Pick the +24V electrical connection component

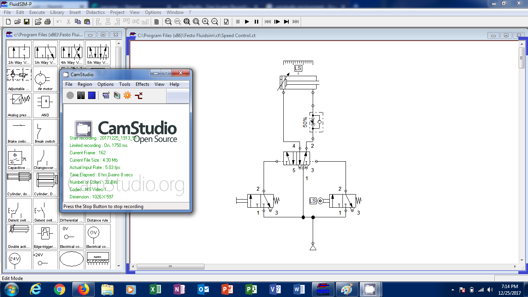pyautogui.click(x=45, y=260)
